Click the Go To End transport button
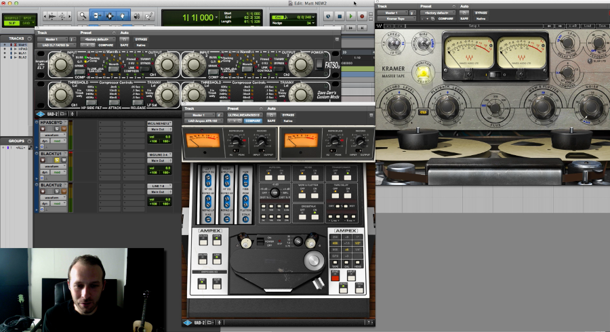 tap(362, 28)
